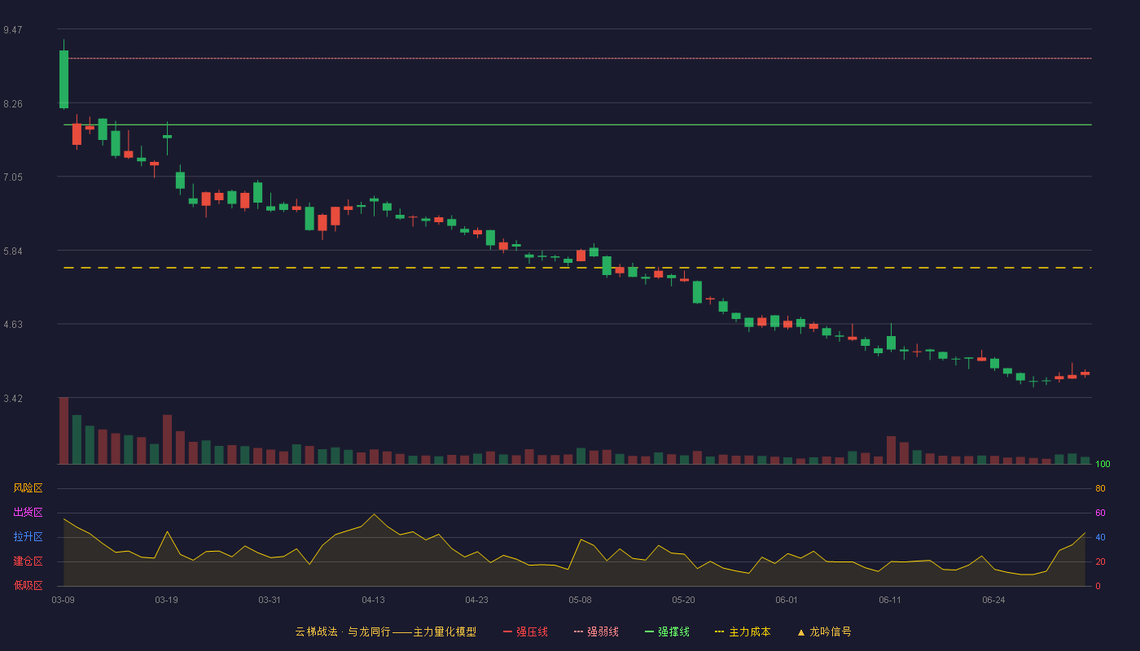Click the 05-20 date axis label
This screenshot has height=651, width=1140.
click(x=683, y=600)
